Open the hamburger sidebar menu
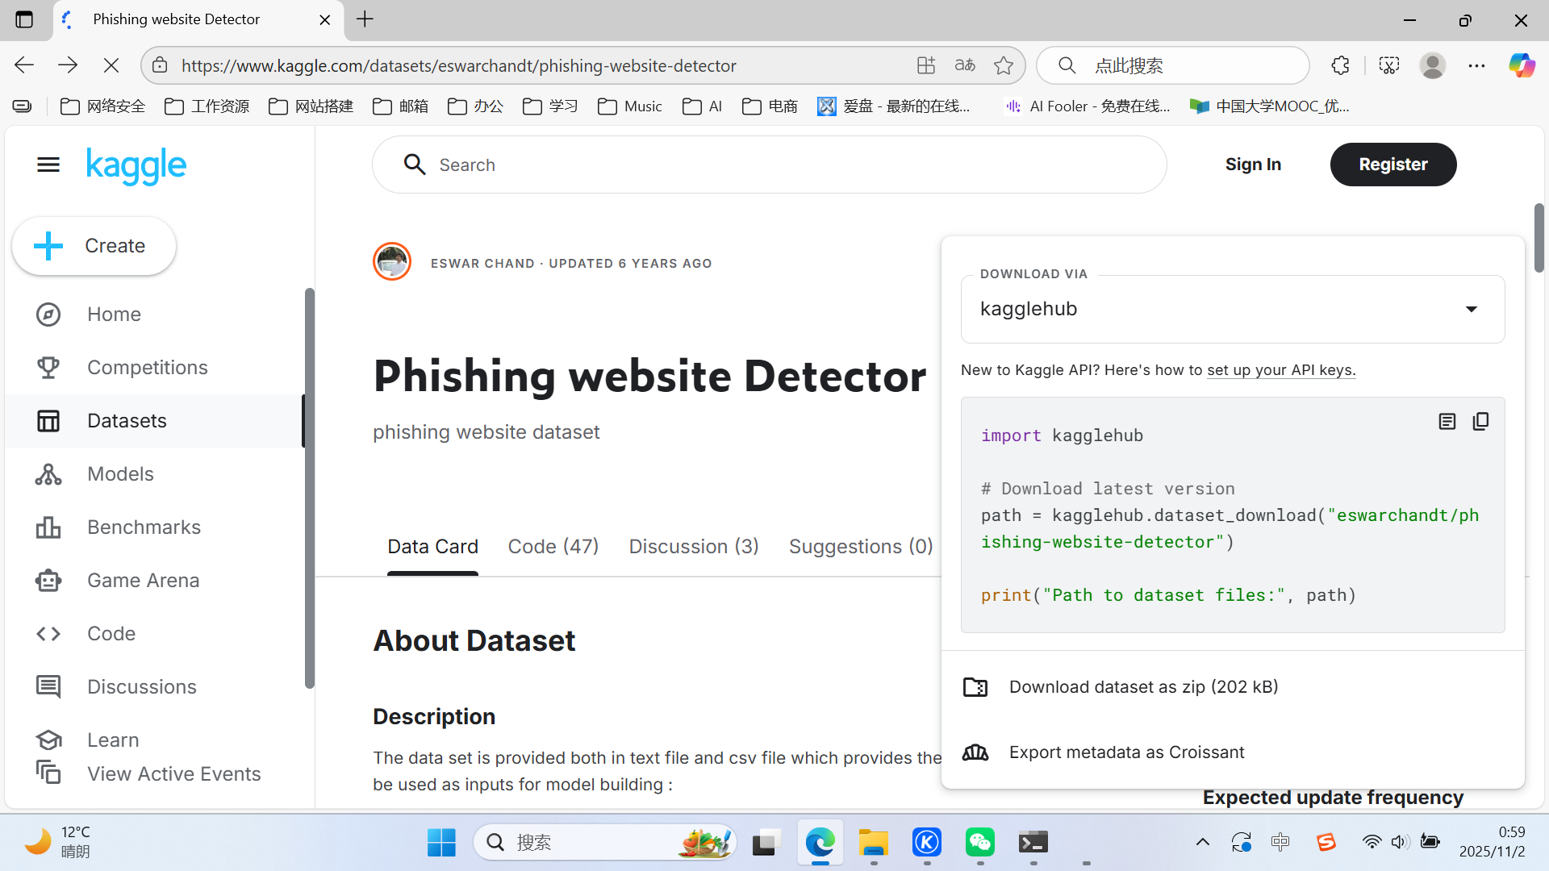The height and width of the screenshot is (871, 1549). coord(48,165)
